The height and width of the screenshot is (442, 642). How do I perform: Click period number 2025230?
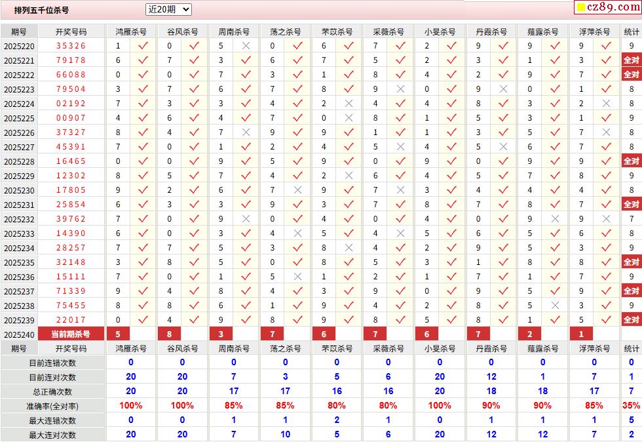pyautogui.click(x=19, y=191)
